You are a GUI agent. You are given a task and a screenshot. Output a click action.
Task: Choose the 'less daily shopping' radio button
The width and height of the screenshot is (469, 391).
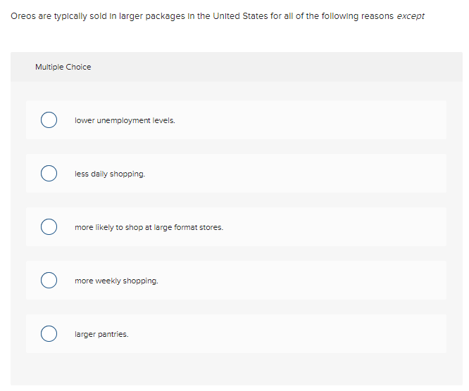pos(49,174)
